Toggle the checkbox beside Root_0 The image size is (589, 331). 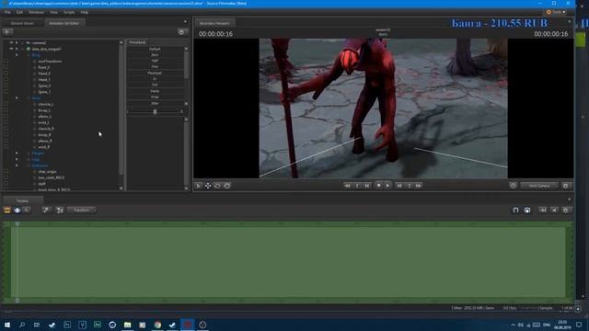click(6, 67)
